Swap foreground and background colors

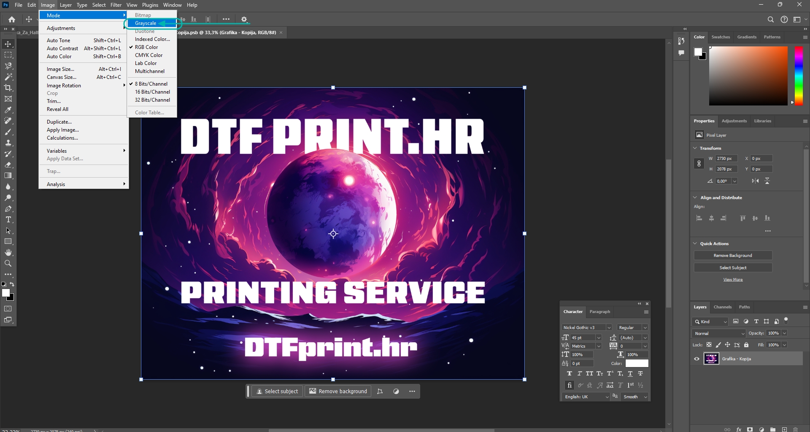(12, 284)
